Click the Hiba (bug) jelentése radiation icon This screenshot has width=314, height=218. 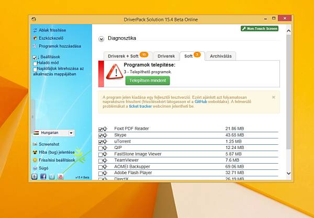tap(35, 152)
